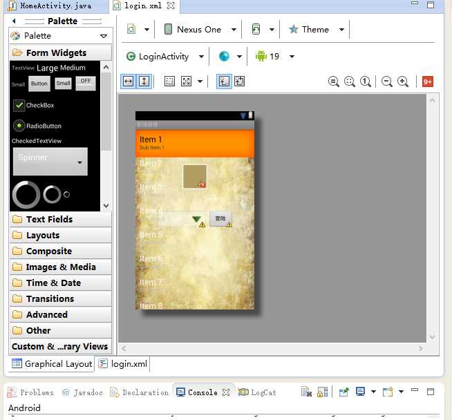Open the LogCat view tab
The height and width of the screenshot is (420, 452).
pyautogui.click(x=257, y=392)
